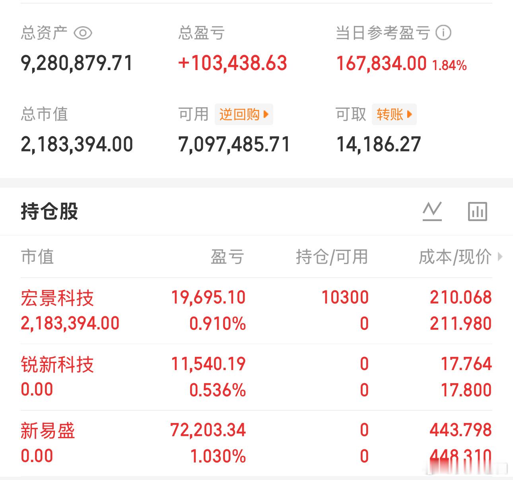This screenshot has height=480, width=513.
Task: Open 宏景科技 stock holding row
Action: click(x=256, y=311)
